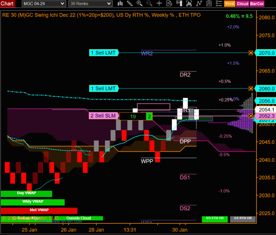Click the zoom out magnifier icon

pyautogui.click(x=149, y=4)
